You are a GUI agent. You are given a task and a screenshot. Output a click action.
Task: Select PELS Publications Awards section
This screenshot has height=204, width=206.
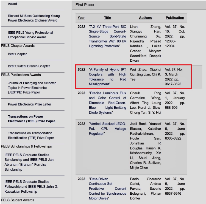pos(21,75)
